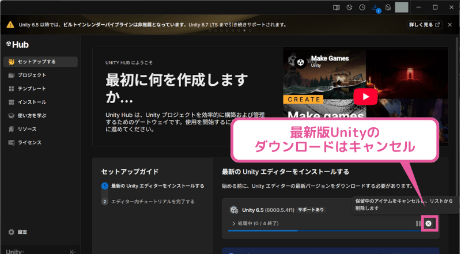Click the サポートあり badge

[x=311, y=210]
